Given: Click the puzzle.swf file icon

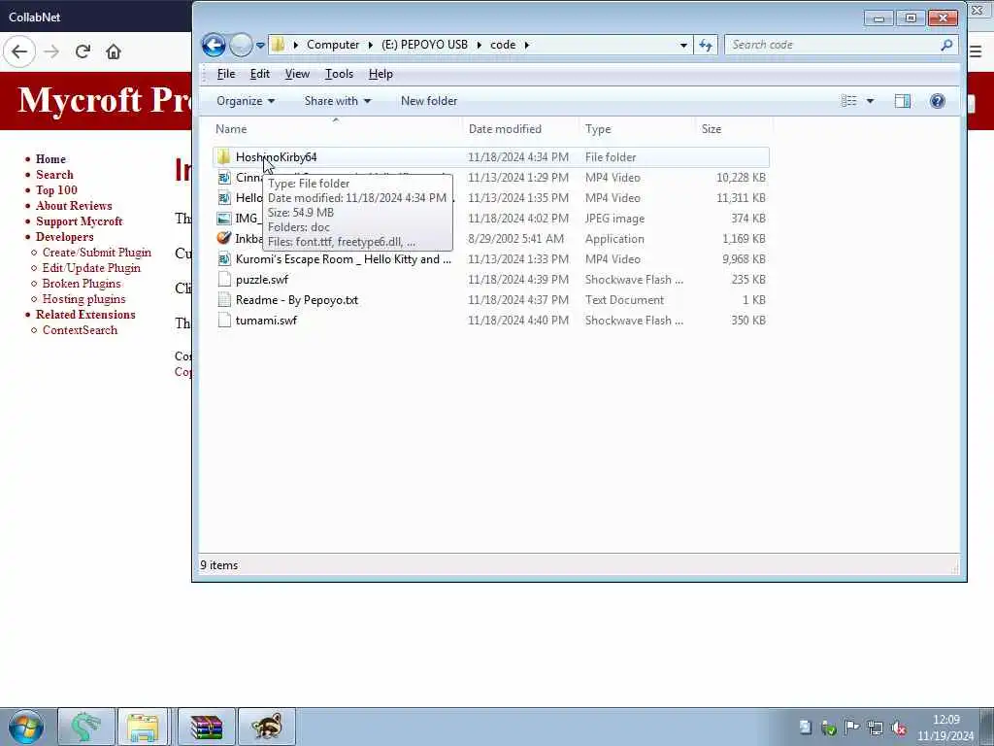Looking at the screenshot, I should [x=224, y=279].
